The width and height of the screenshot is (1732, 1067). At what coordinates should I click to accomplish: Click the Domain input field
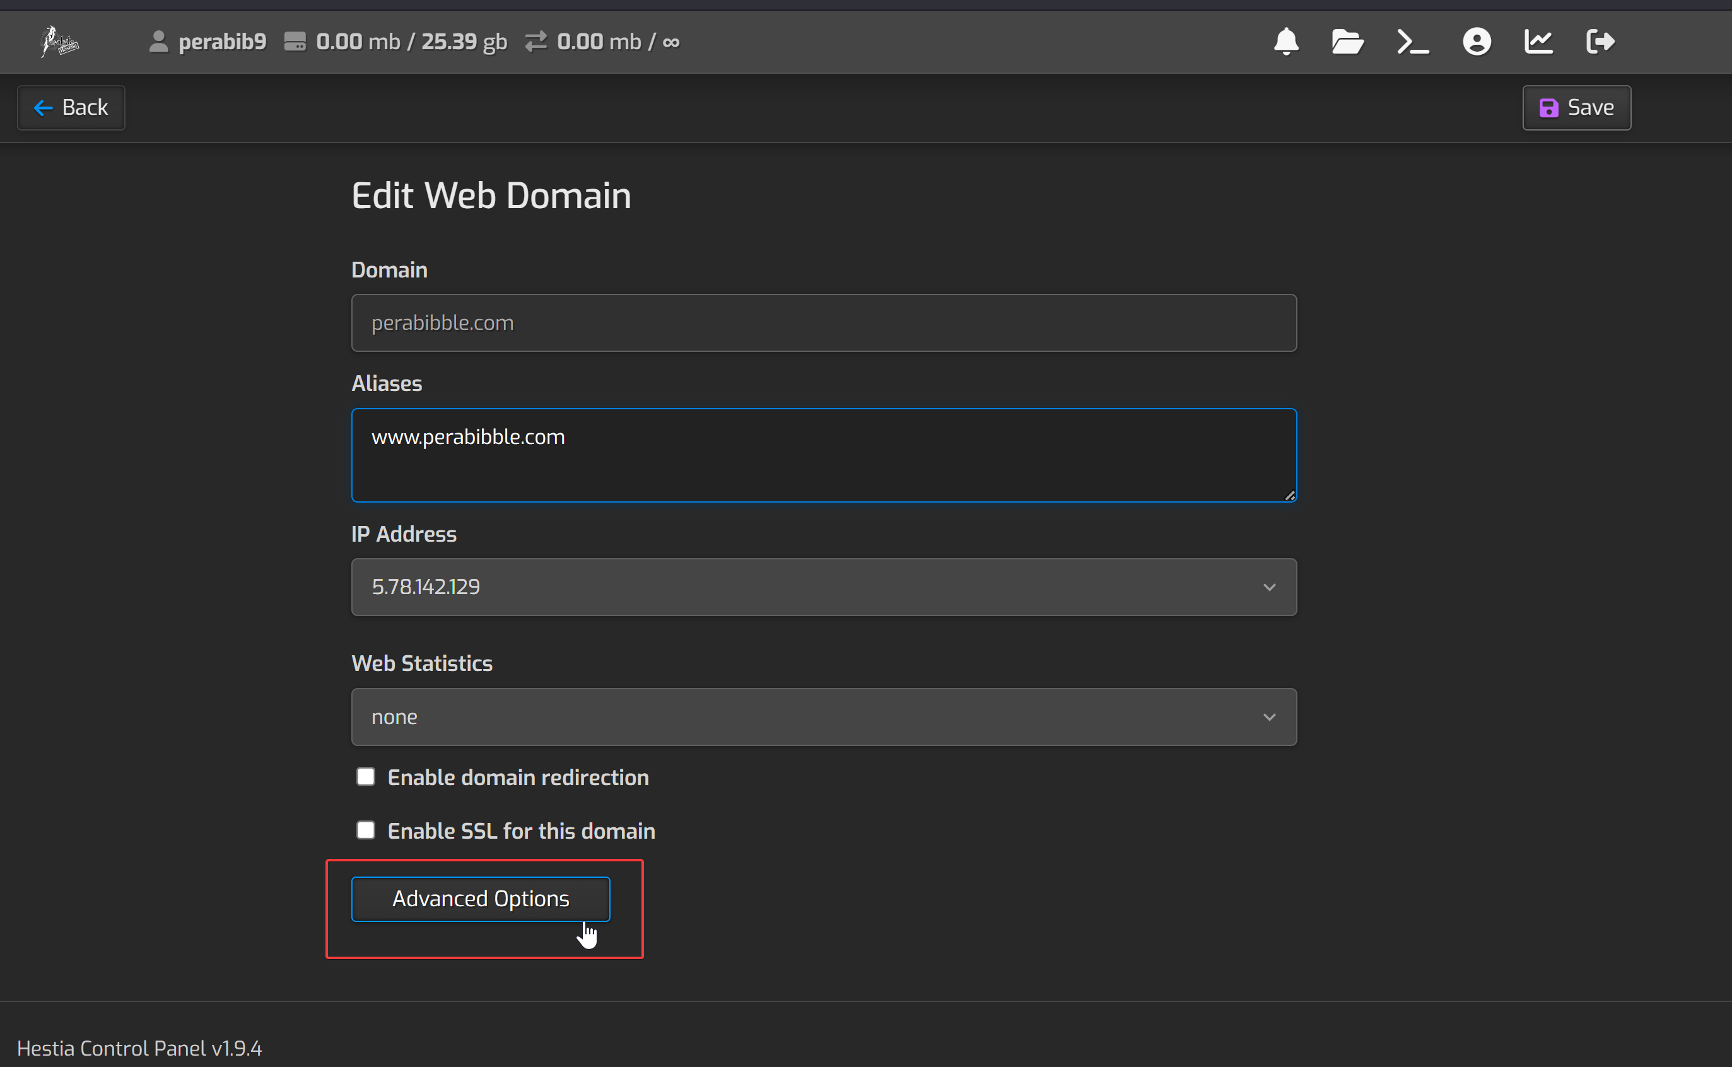point(824,324)
